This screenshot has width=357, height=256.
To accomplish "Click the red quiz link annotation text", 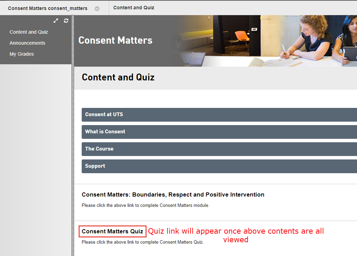I will point(236,235).
